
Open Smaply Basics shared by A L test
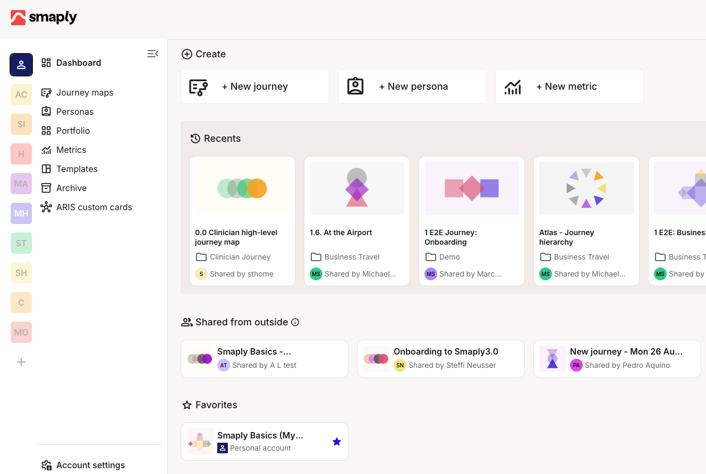(x=265, y=359)
